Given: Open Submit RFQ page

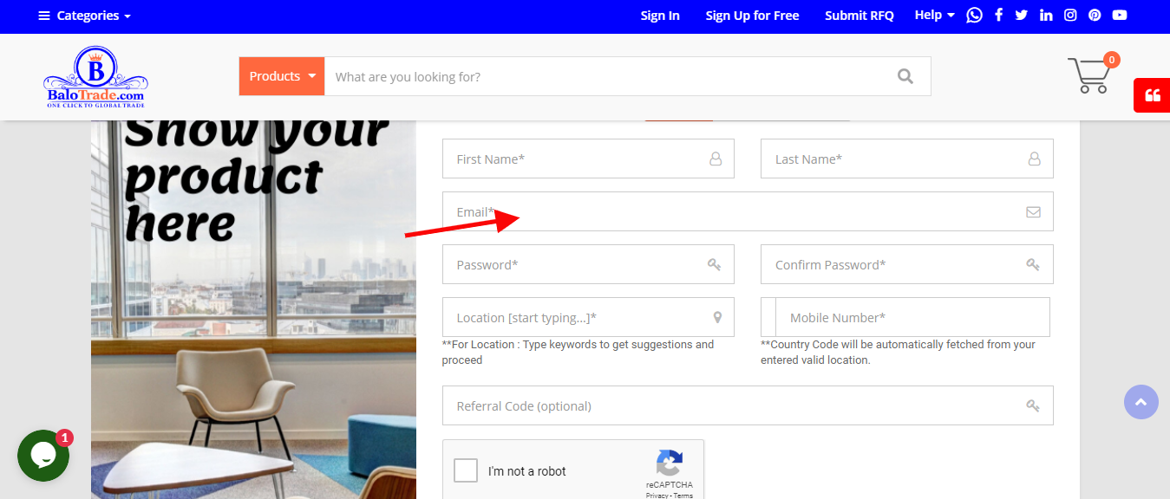Looking at the screenshot, I should point(860,16).
